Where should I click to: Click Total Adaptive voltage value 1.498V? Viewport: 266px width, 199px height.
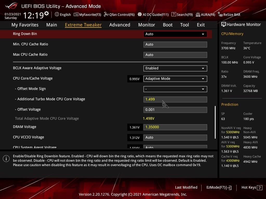(149, 118)
